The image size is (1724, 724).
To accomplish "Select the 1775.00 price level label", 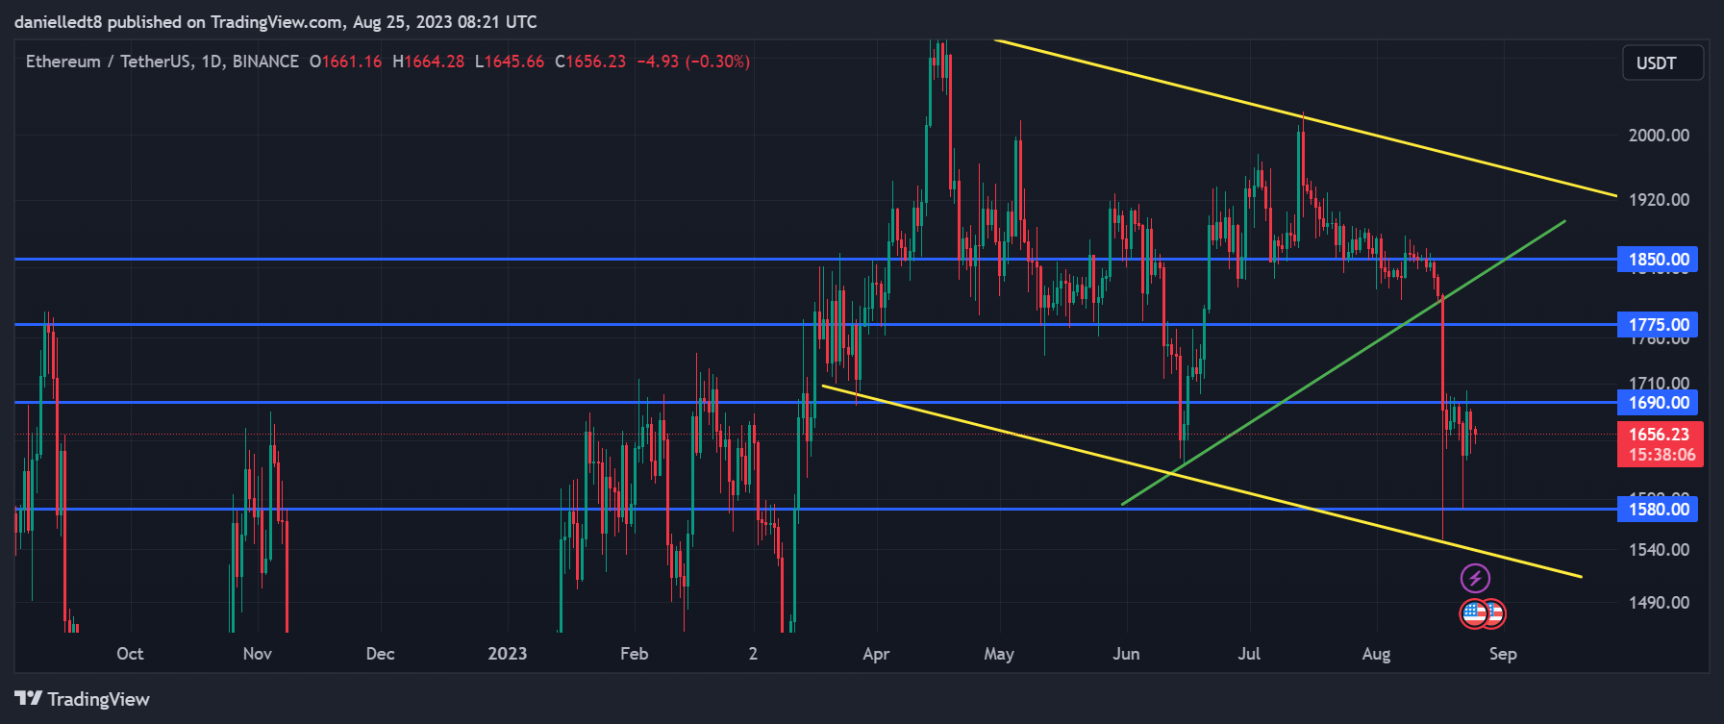I will (1658, 325).
